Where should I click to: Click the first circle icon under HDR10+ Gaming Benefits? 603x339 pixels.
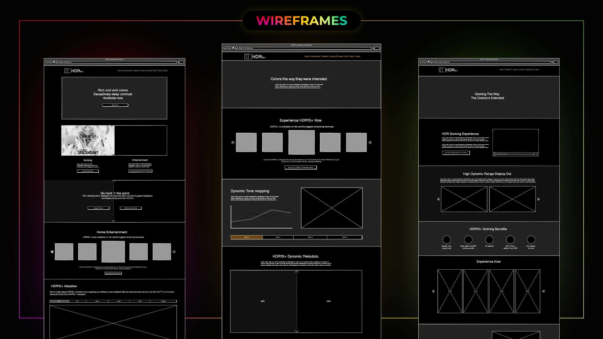pyautogui.click(x=447, y=239)
